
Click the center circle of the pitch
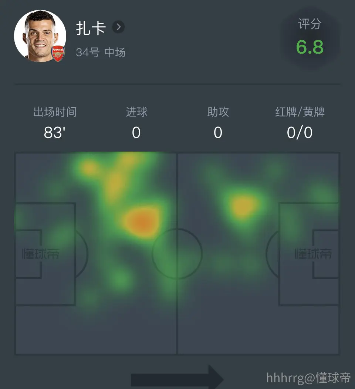[177, 254]
